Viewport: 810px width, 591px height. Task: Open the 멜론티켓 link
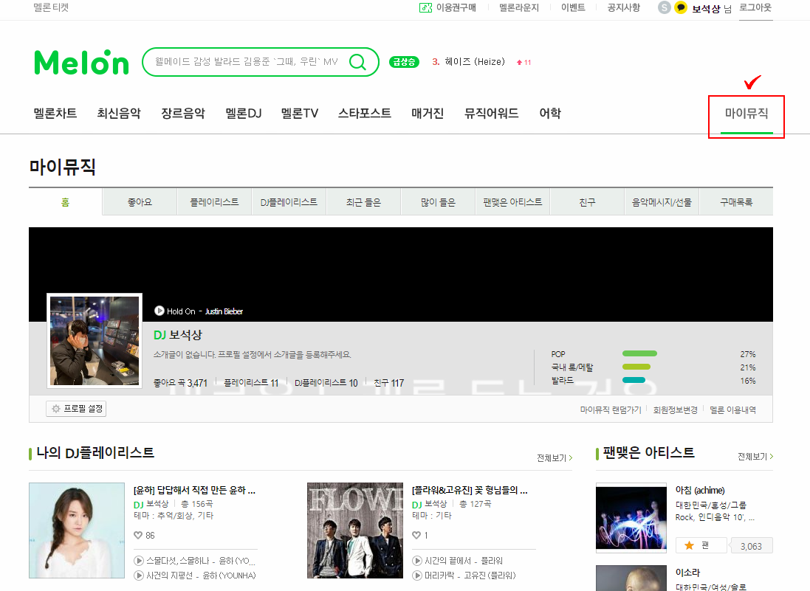click(51, 7)
